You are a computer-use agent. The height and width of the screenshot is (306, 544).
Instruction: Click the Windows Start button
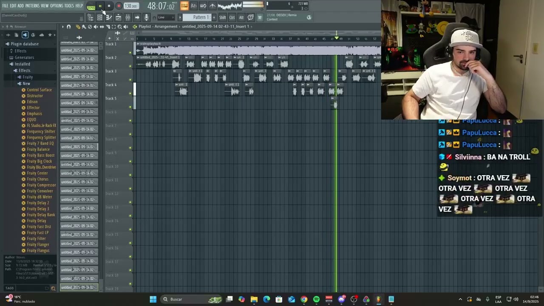coord(153,299)
